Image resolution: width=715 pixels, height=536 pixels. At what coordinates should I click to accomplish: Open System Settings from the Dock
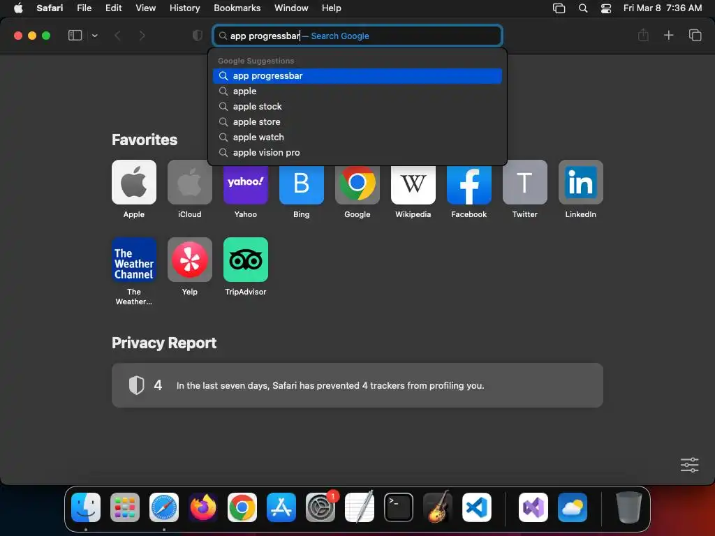pyautogui.click(x=320, y=507)
